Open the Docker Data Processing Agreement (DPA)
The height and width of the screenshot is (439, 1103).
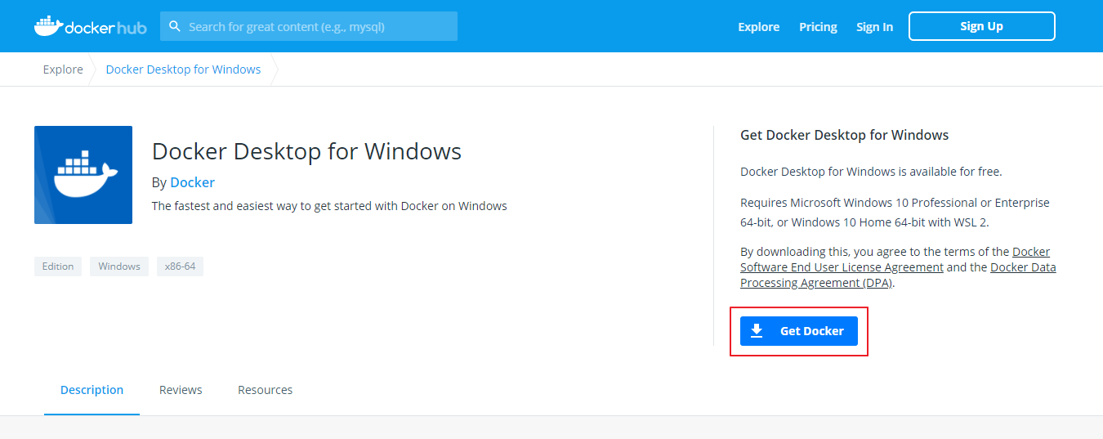[898, 275]
